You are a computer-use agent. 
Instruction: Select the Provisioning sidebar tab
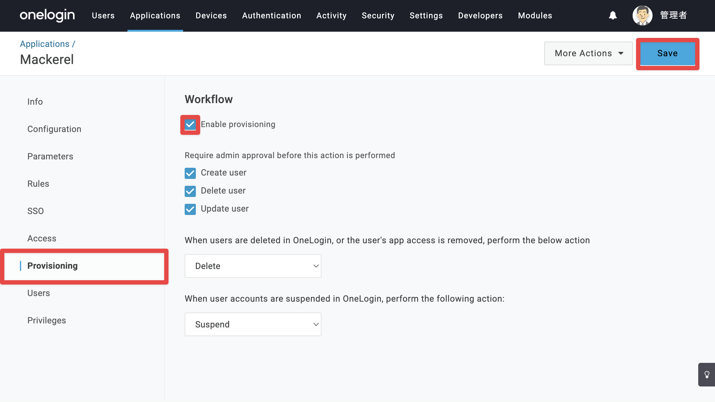(84, 266)
